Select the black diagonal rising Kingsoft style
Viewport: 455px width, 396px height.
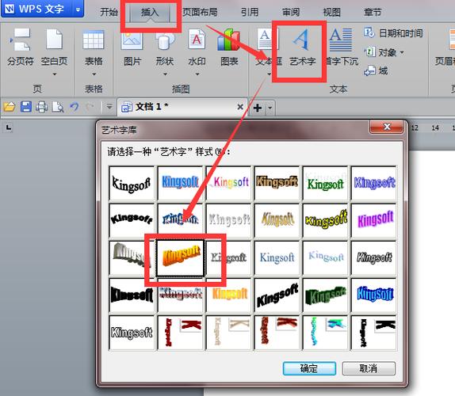click(277, 295)
